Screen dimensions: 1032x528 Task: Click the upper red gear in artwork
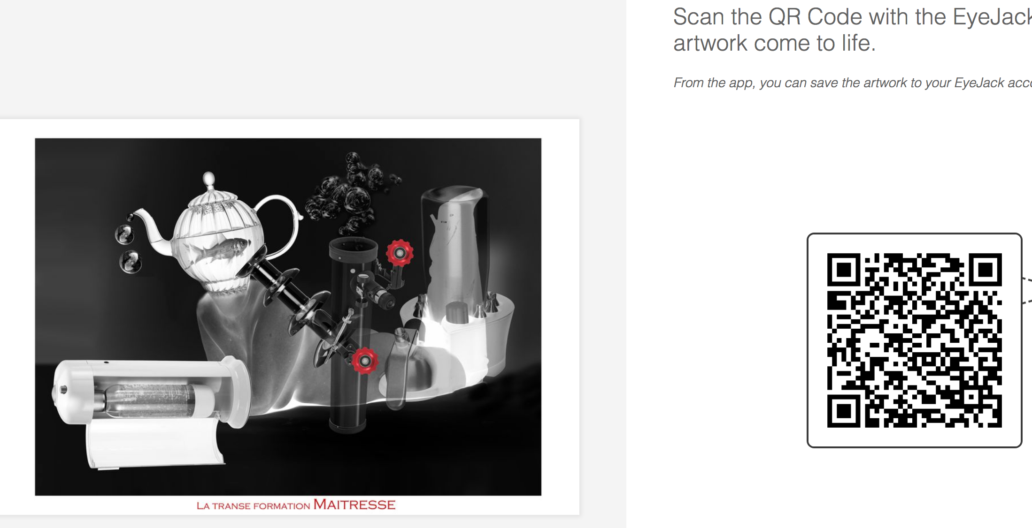(x=400, y=253)
